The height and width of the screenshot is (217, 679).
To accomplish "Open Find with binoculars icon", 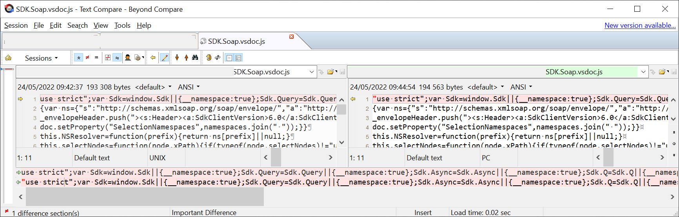I will click(195, 58).
